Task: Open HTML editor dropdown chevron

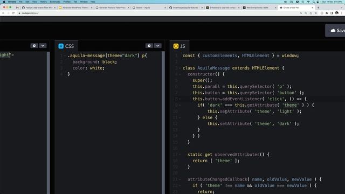Action: [x=43, y=46]
